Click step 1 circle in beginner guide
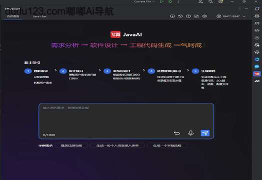Screen dimensions: 262x180 (28, 71)
